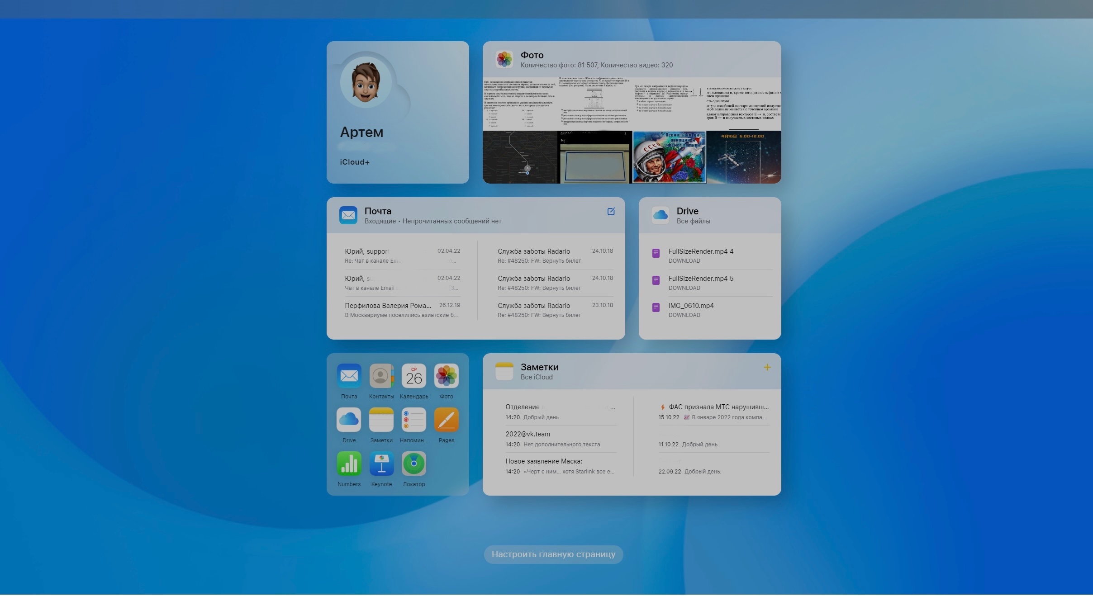Open the space station photo thumbnail

pyautogui.click(x=743, y=157)
